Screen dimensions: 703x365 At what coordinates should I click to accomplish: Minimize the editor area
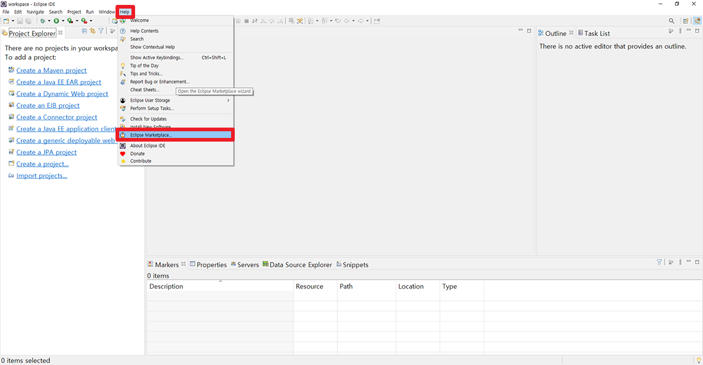click(x=520, y=31)
